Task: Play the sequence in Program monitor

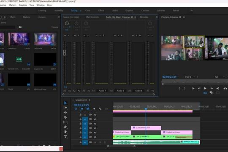Action: [x=205, y=88]
